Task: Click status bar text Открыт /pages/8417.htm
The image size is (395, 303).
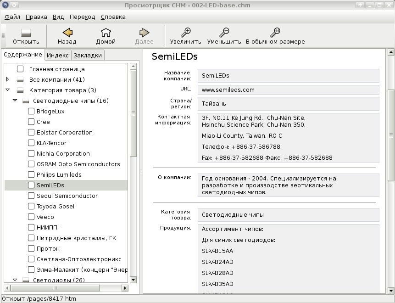Action: coord(39,299)
